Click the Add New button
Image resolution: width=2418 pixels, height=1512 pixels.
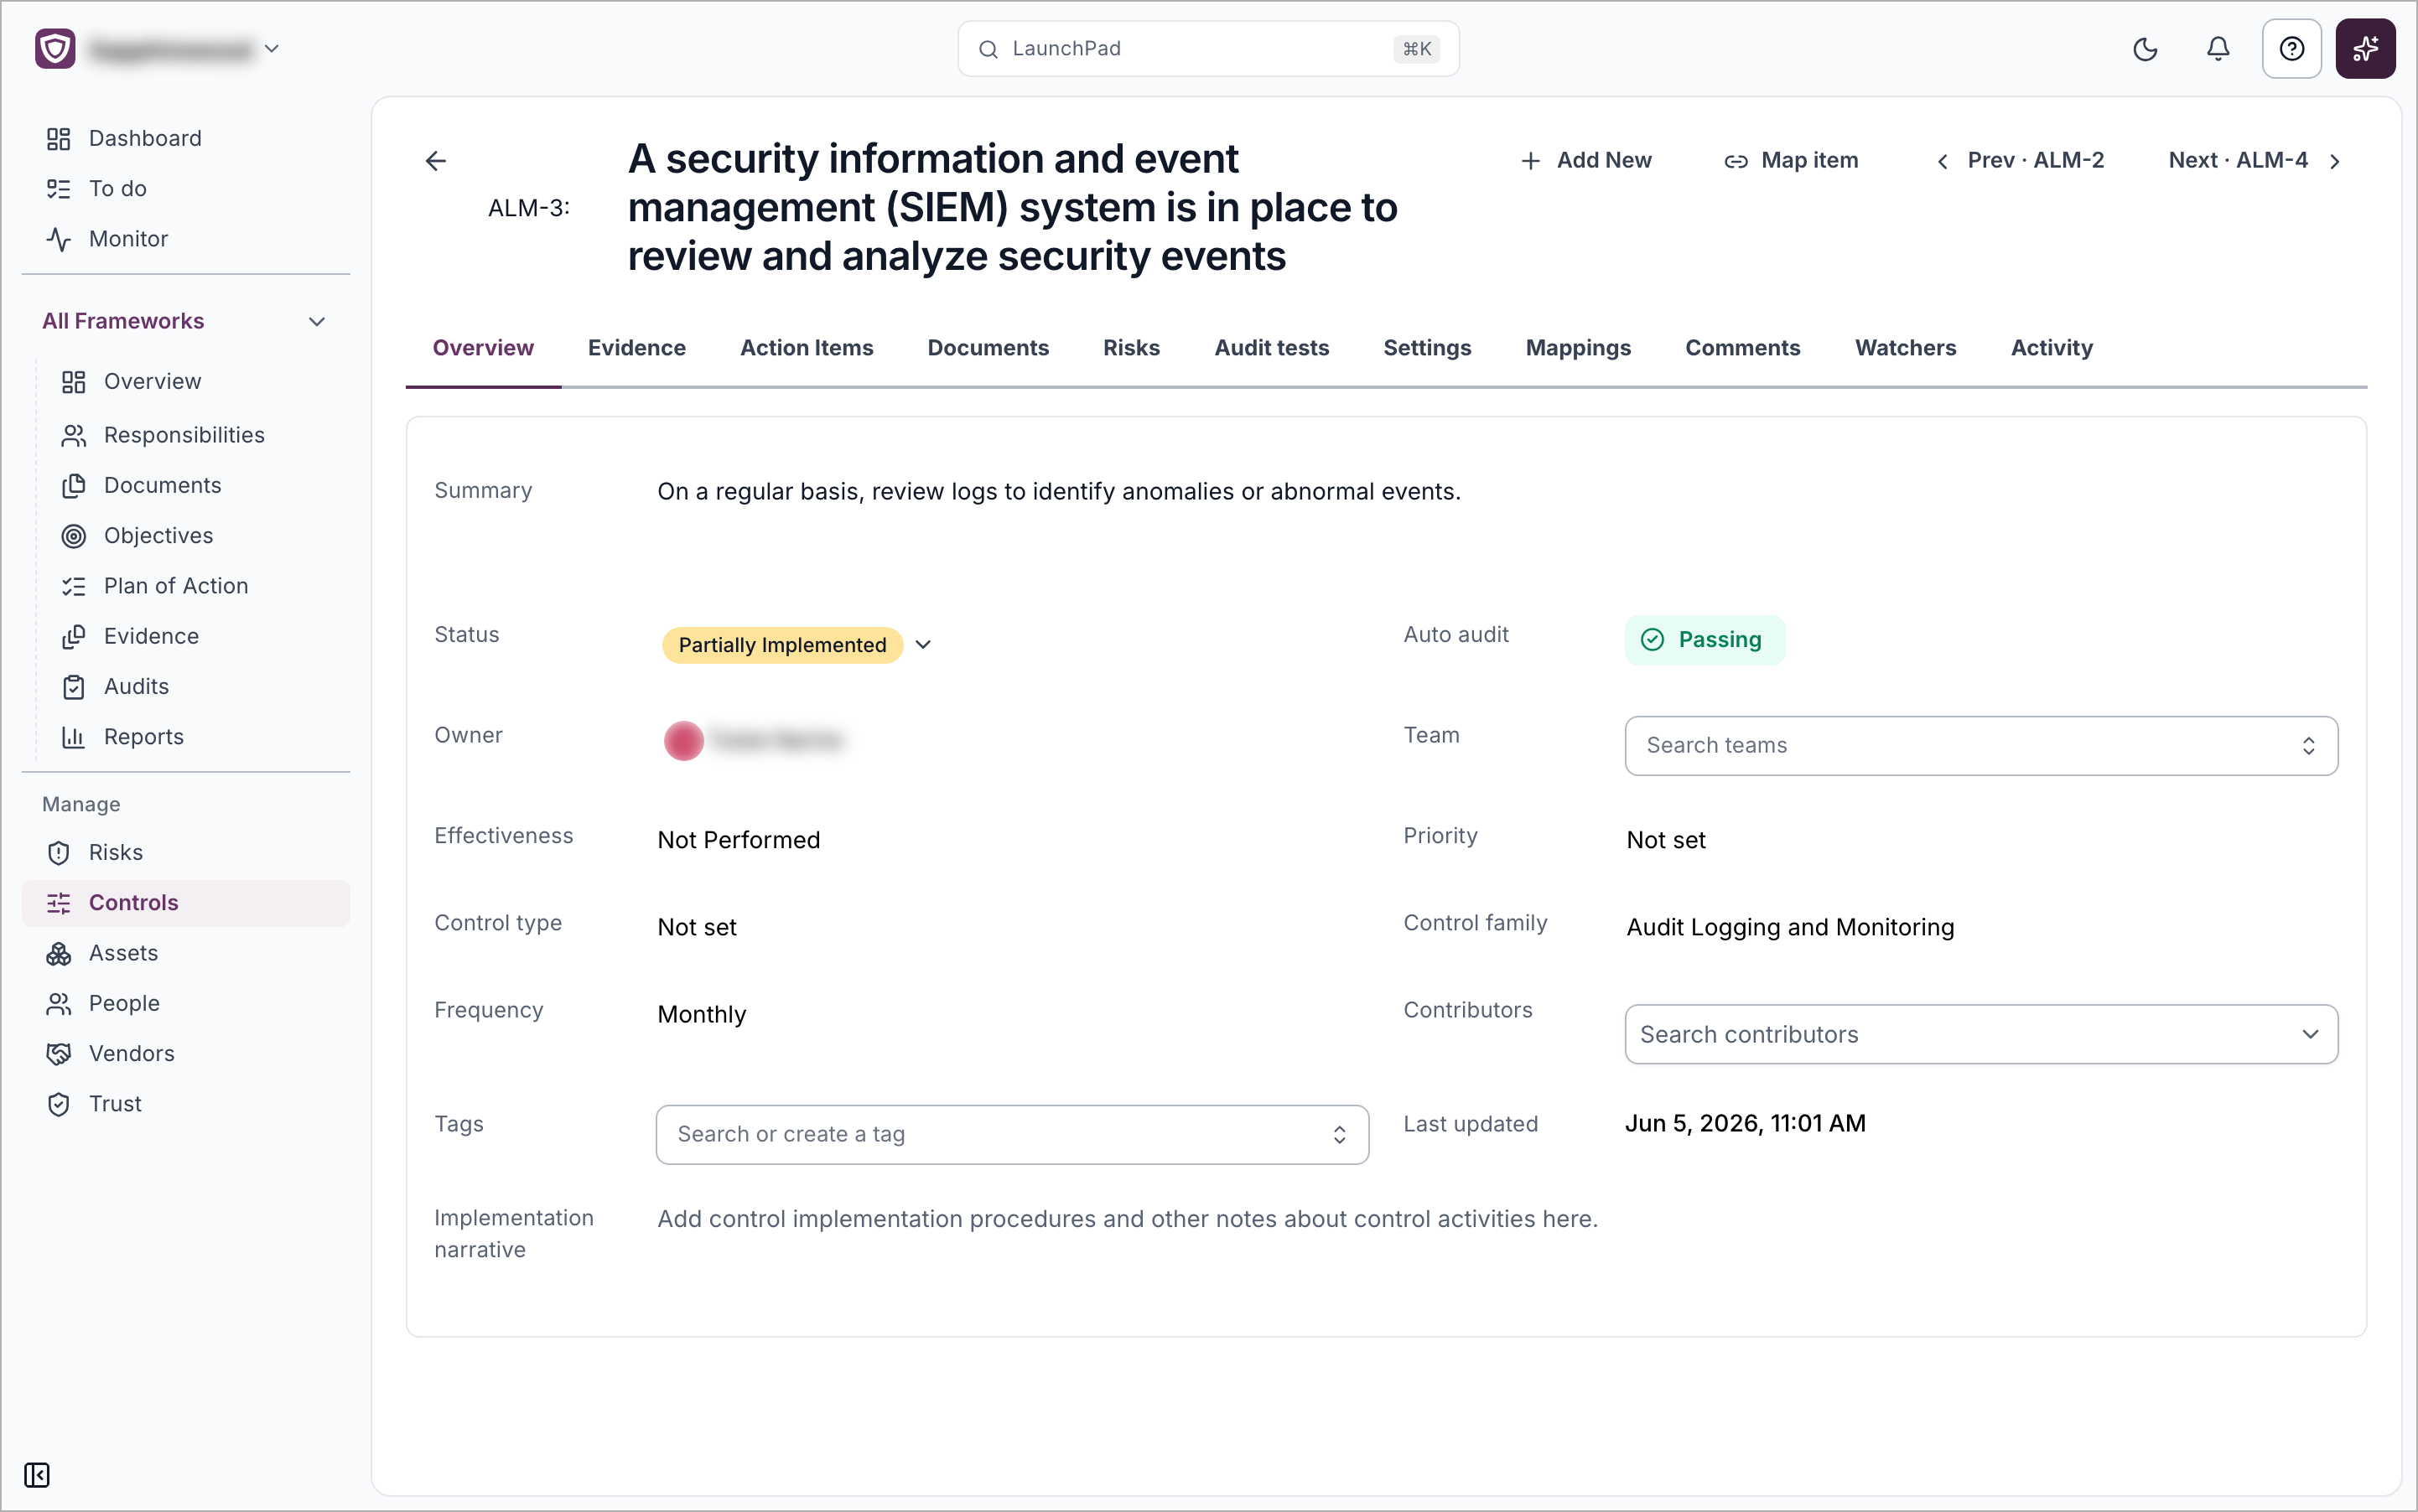click(1585, 160)
